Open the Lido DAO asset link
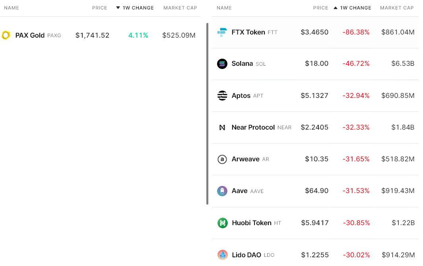Viewport: 423px width, 266px height. click(x=246, y=255)
